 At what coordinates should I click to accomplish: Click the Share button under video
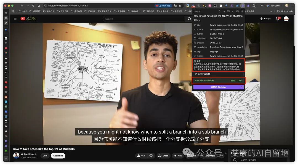163,156
